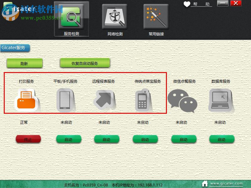Open the 打印服务 printer service icon
Viewport: 251px width, 188px height.
point(27,100)
